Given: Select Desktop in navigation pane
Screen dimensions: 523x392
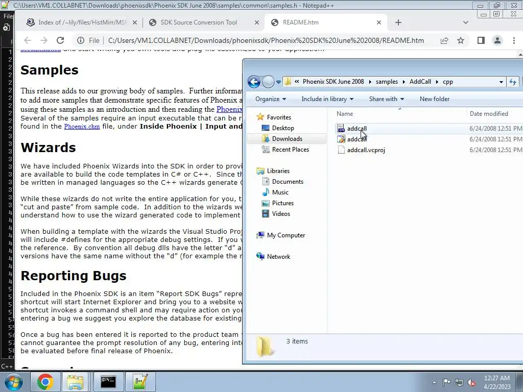Looking at the screenshot, I should pyautogui.click(x=283, y=128).
